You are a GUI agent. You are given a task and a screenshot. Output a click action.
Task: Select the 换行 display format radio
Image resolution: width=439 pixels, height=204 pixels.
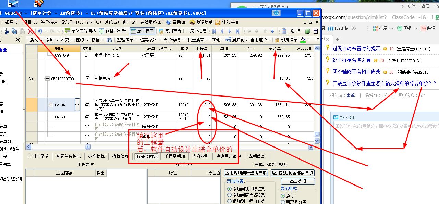click(x=287, y=196)
